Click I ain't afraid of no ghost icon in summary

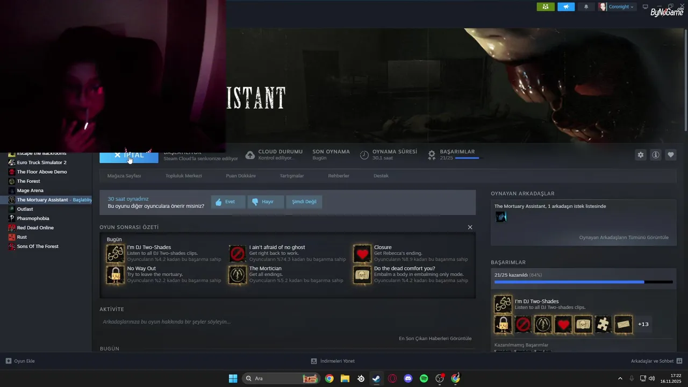click(238, 253)
